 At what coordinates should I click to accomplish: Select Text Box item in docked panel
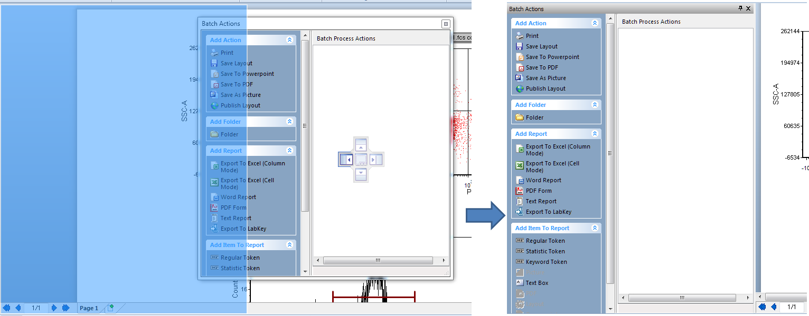(x=537, y=283)
